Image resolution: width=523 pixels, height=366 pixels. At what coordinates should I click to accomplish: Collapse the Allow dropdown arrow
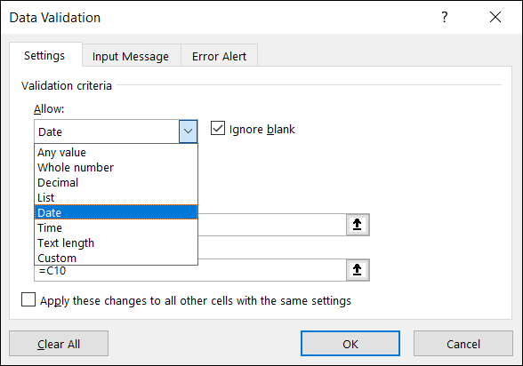tap(189, 131)
